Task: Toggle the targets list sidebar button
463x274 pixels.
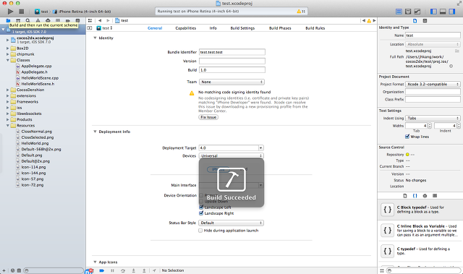Action: coord(90,28)
